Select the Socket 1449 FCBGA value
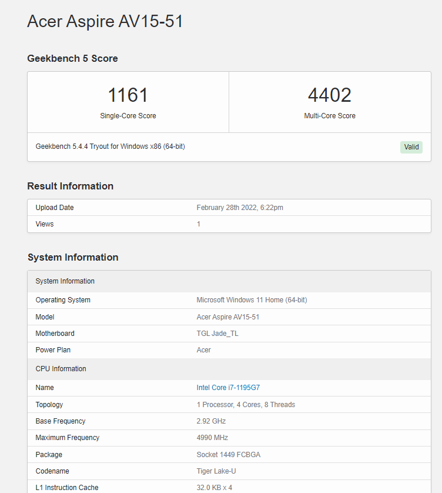This screenshot has height=493, width=442. click(229, 455)
